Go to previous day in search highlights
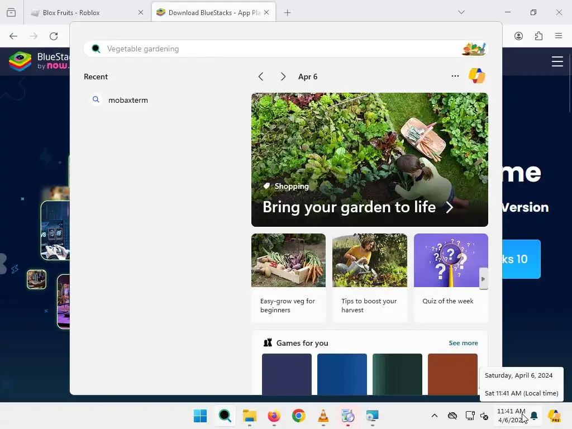Screen dimensions: 572x429 click(260, 77)
